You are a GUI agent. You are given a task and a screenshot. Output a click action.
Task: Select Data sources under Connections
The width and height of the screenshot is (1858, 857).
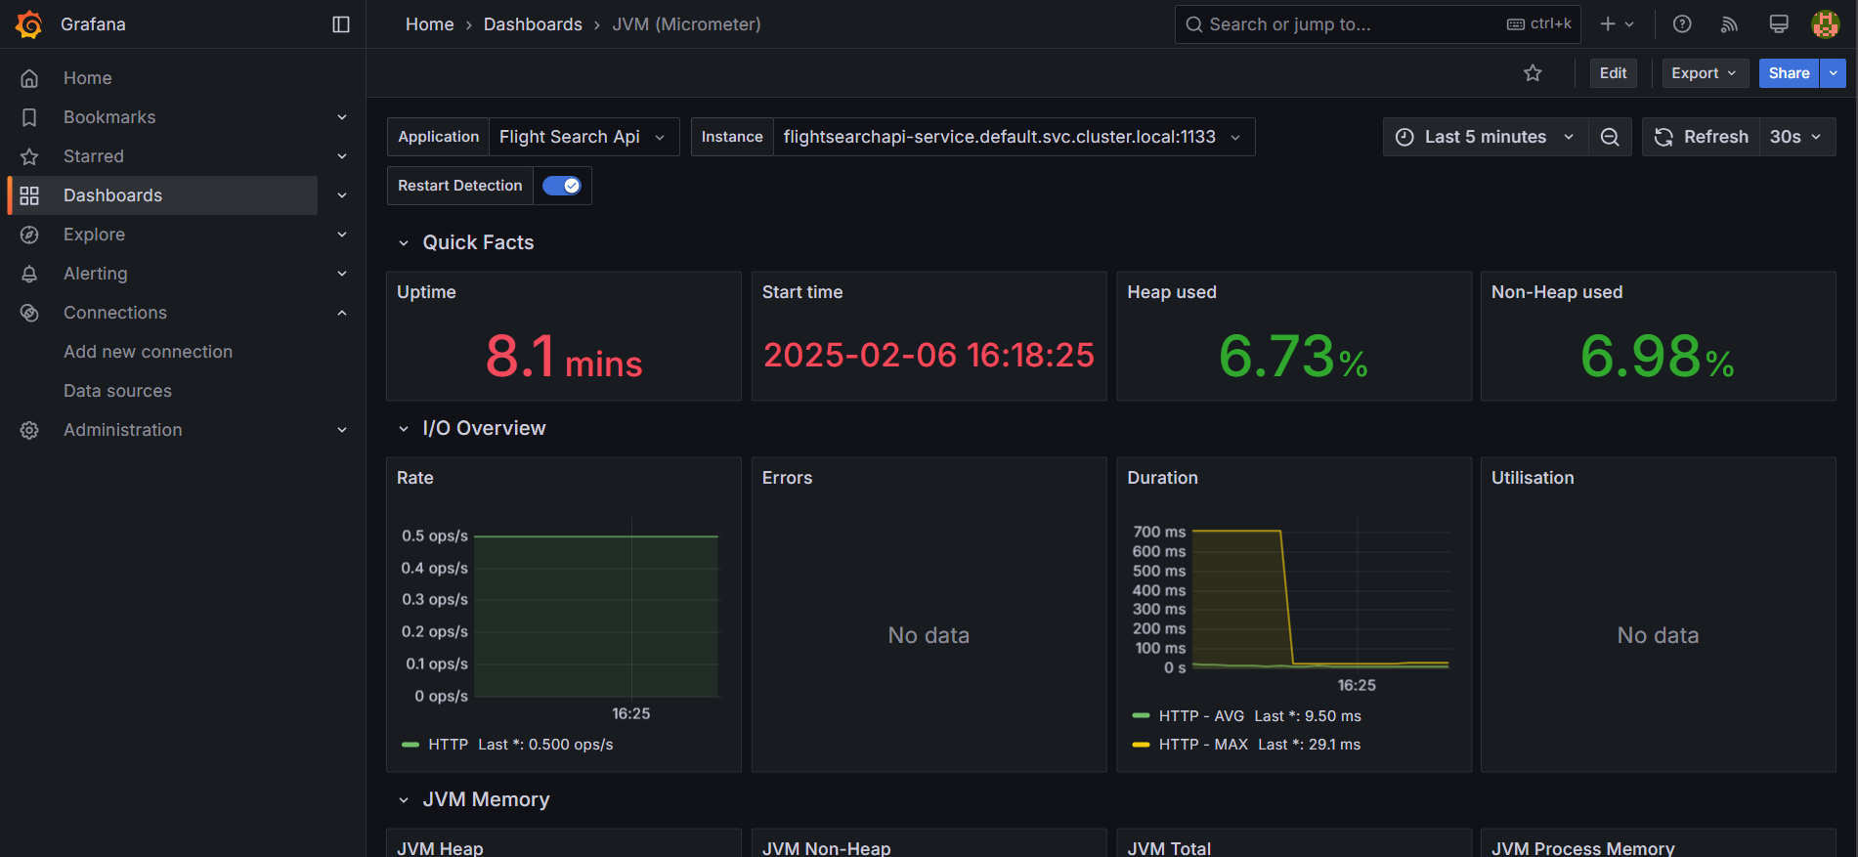tap(117, 391)
